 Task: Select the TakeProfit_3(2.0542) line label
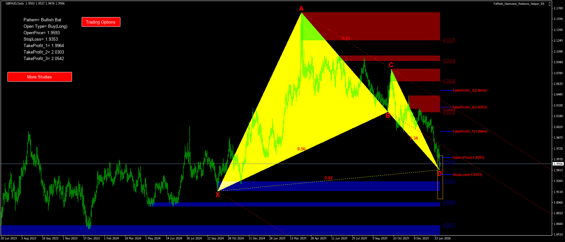[x=469, y=90]
